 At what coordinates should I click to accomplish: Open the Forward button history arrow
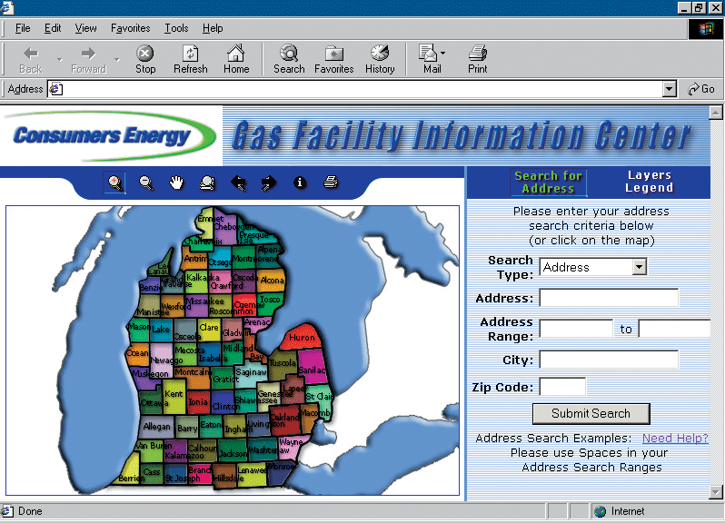[117, 60]
